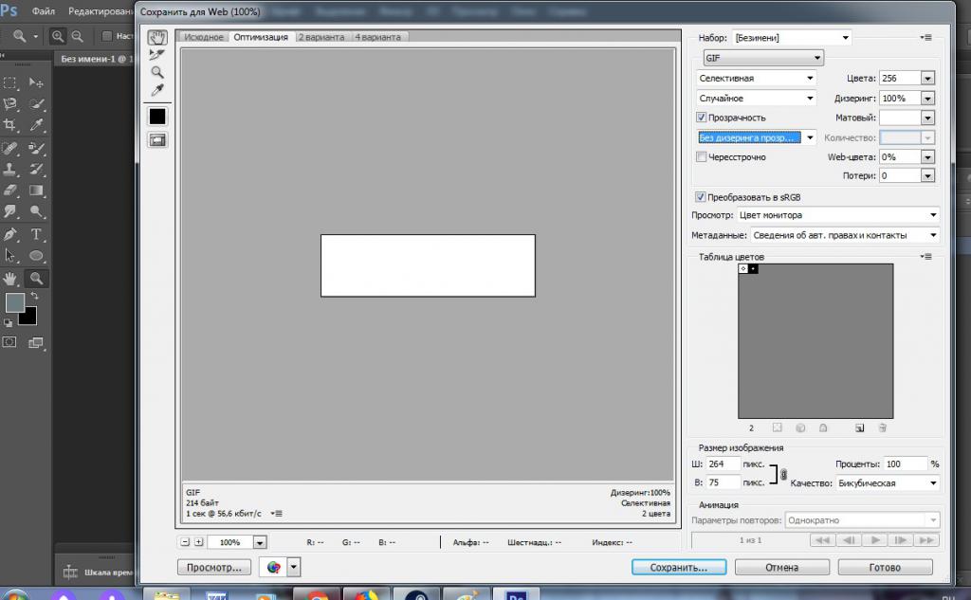Viewport: 971px width, 600px height.
Task: Switch to the 2 варианта tab
Action: click(x=321, y=37)
